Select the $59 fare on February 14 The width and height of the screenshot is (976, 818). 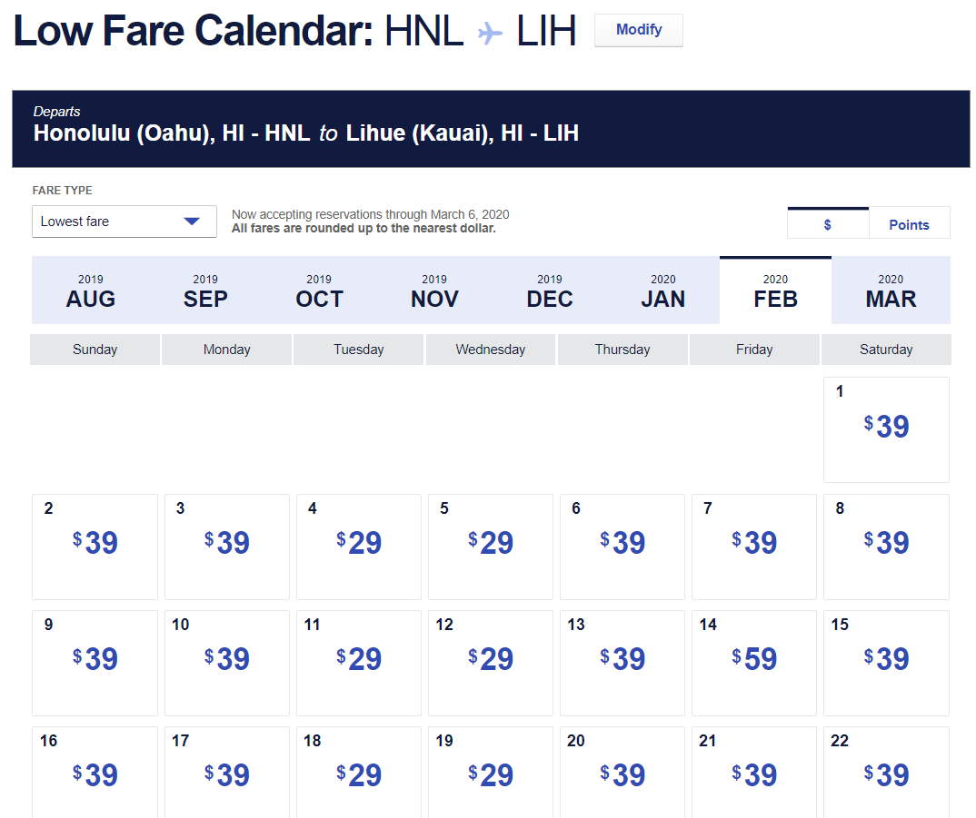coord(754,660)
